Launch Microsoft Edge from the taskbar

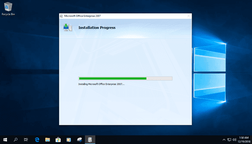[x=37, y=140]
